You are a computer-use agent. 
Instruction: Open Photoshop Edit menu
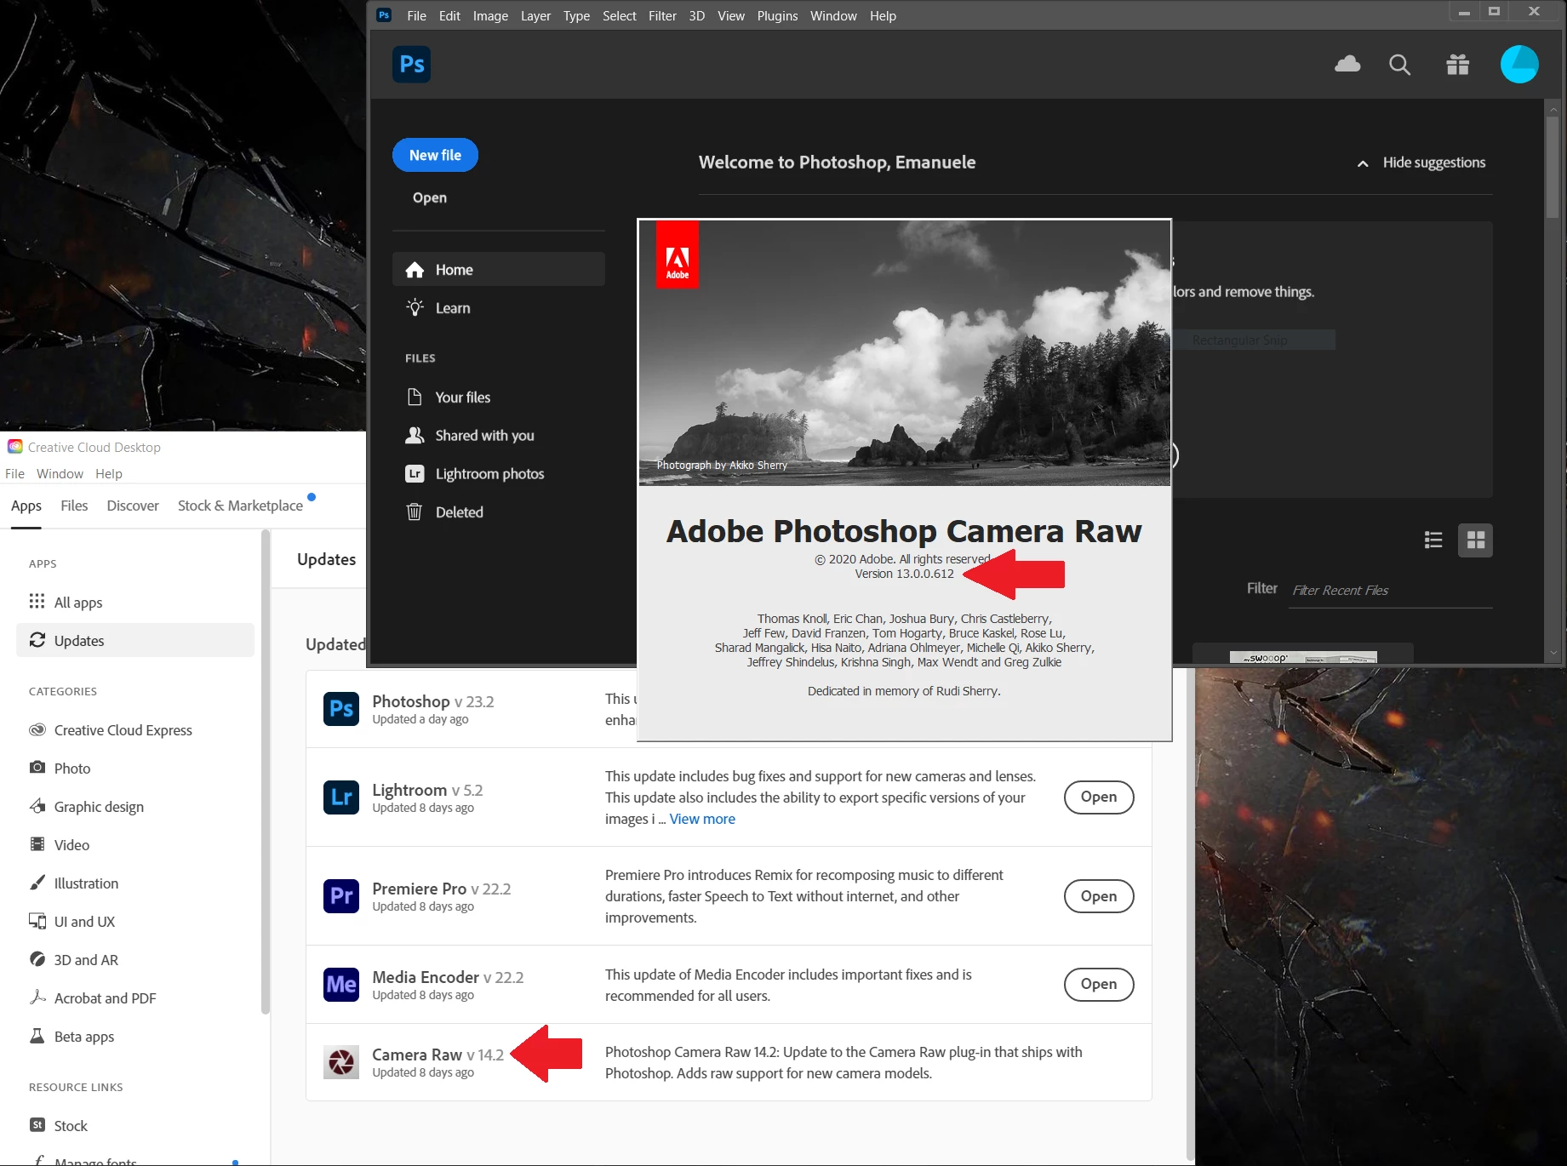(x=449, y=16)
